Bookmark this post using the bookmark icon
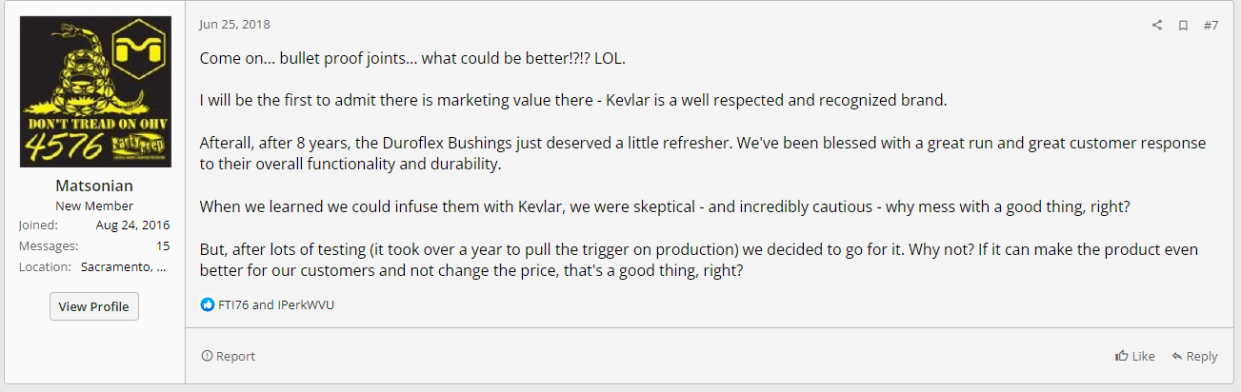1241x392 pixels. pyautogui.click(x=1183, y=26)
